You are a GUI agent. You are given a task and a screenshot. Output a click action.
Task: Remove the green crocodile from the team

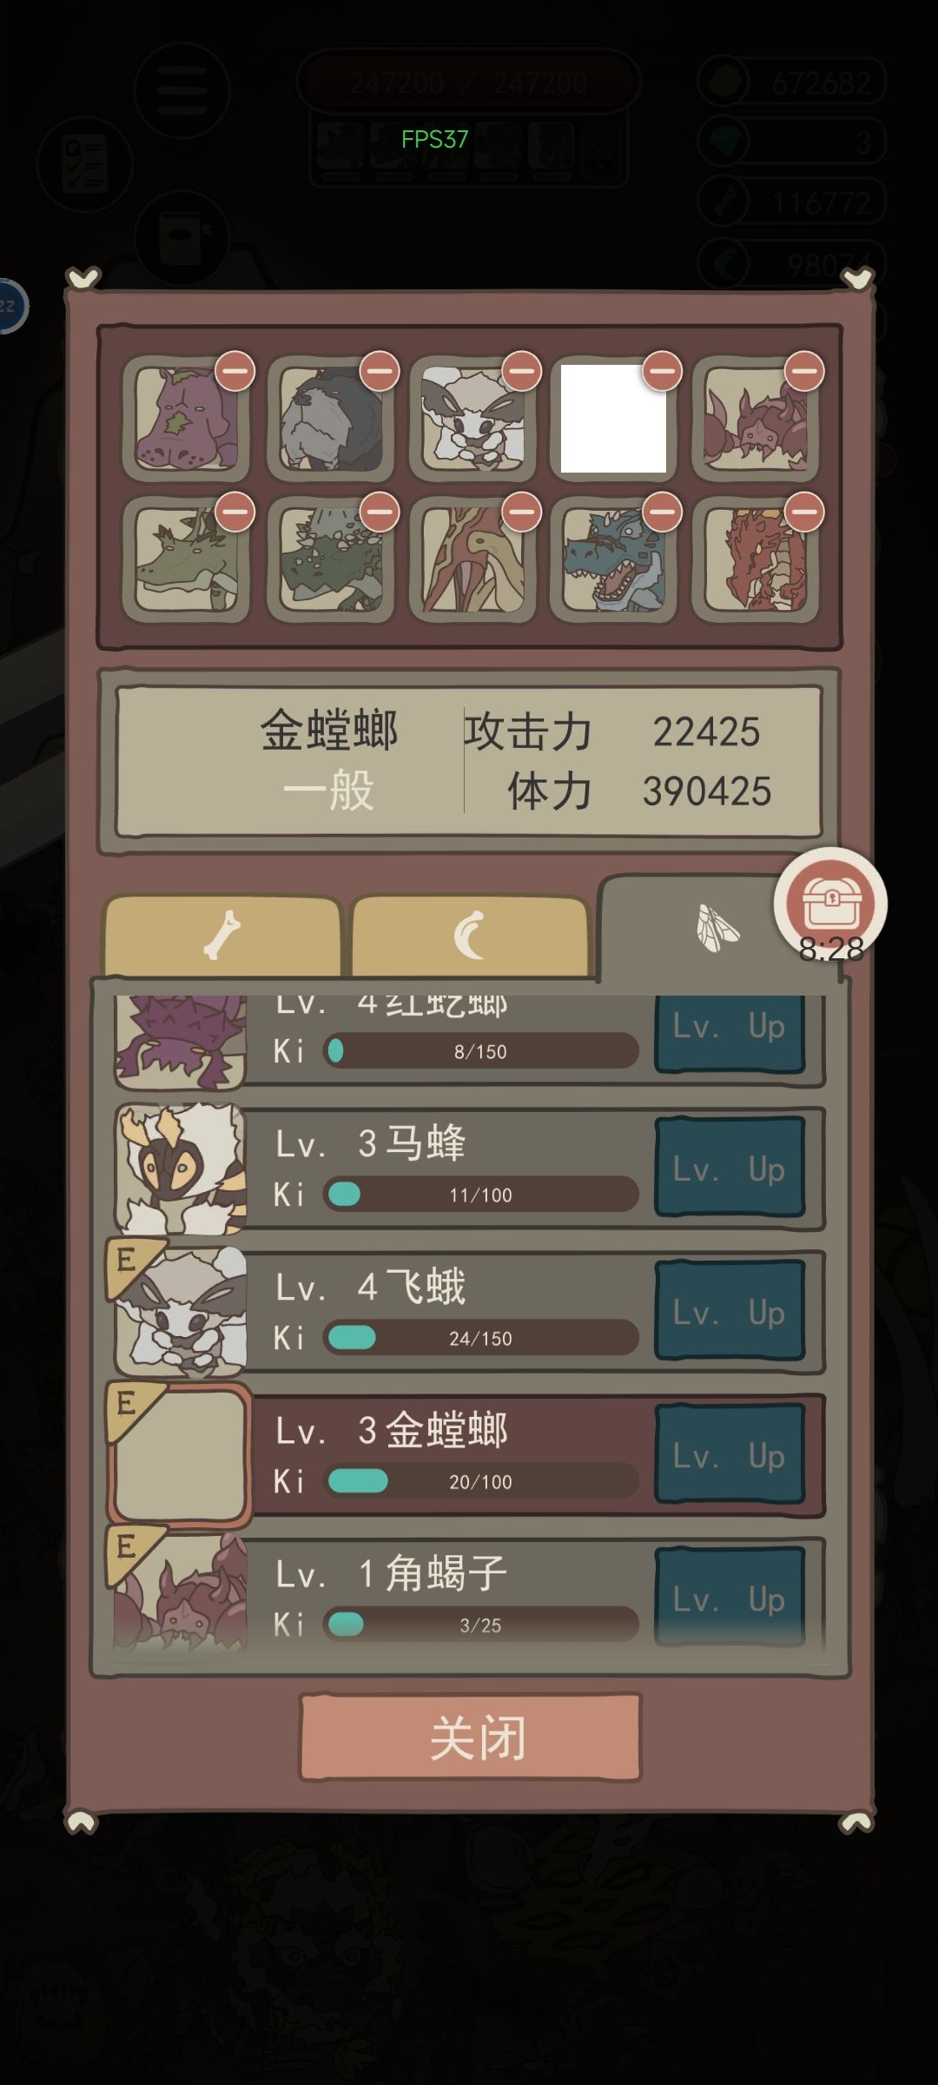coord(234,513)
